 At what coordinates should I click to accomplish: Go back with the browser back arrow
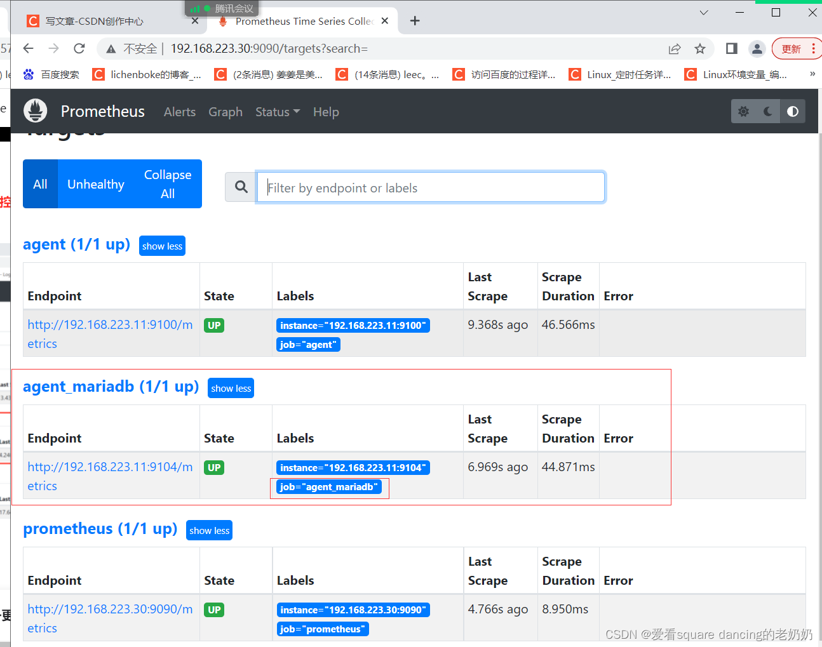[x=28, y=49]
